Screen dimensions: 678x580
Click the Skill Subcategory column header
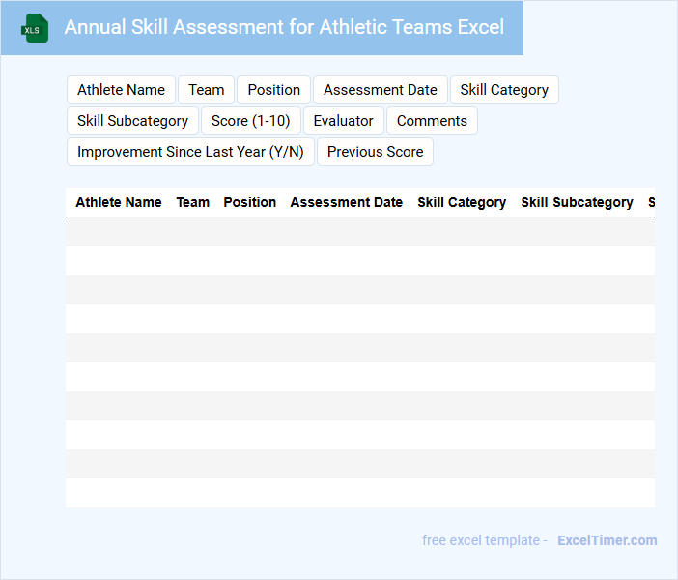(577, 203)
